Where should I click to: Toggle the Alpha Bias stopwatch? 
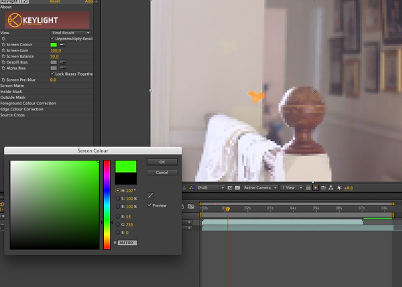(3, 68)
